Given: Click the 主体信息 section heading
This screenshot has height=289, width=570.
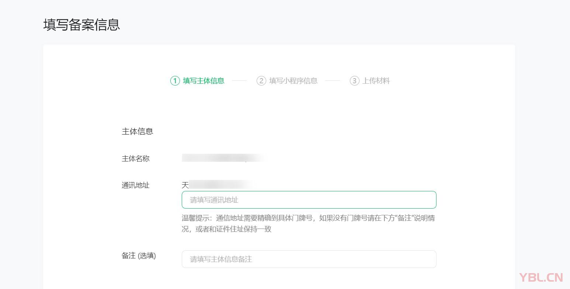Looking at the screenshot, I should 137,132.
